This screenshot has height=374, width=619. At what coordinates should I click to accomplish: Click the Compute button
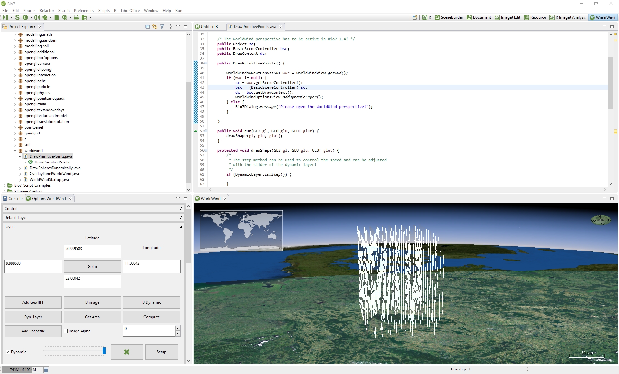point(152,317)
